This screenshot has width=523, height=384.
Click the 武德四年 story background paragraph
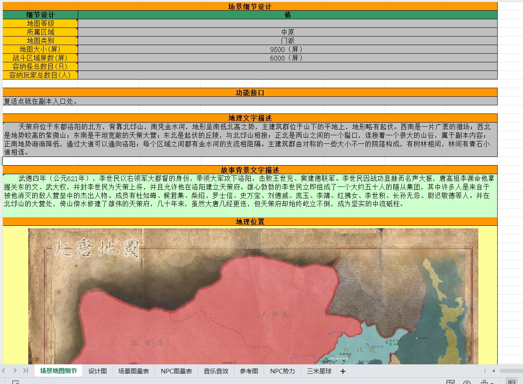(x=250, y=195)
